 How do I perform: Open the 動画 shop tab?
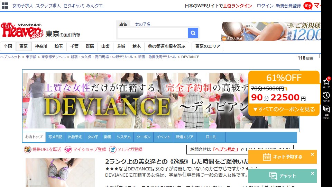[108, 137]
